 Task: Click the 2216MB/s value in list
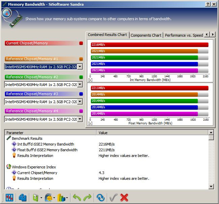107,144
